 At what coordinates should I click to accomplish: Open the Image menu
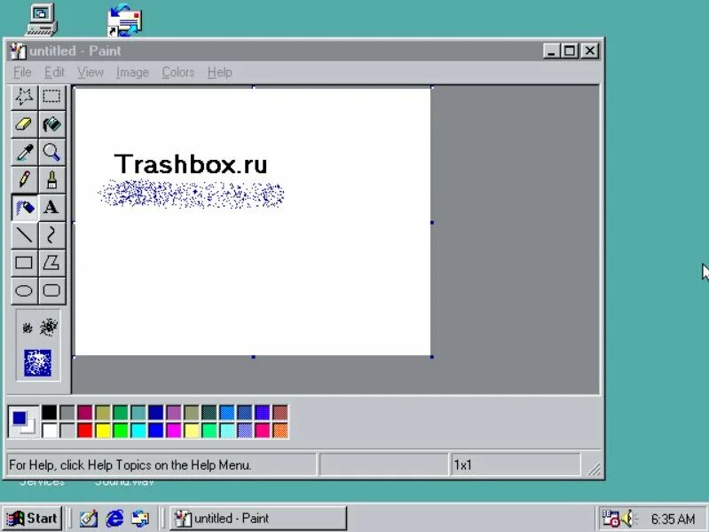click(x=132, y=72)
